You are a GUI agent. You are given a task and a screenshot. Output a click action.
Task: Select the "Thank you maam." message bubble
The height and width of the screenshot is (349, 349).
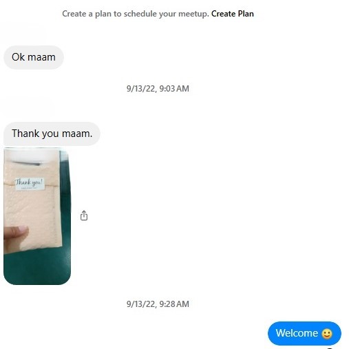tap(52, 134)
